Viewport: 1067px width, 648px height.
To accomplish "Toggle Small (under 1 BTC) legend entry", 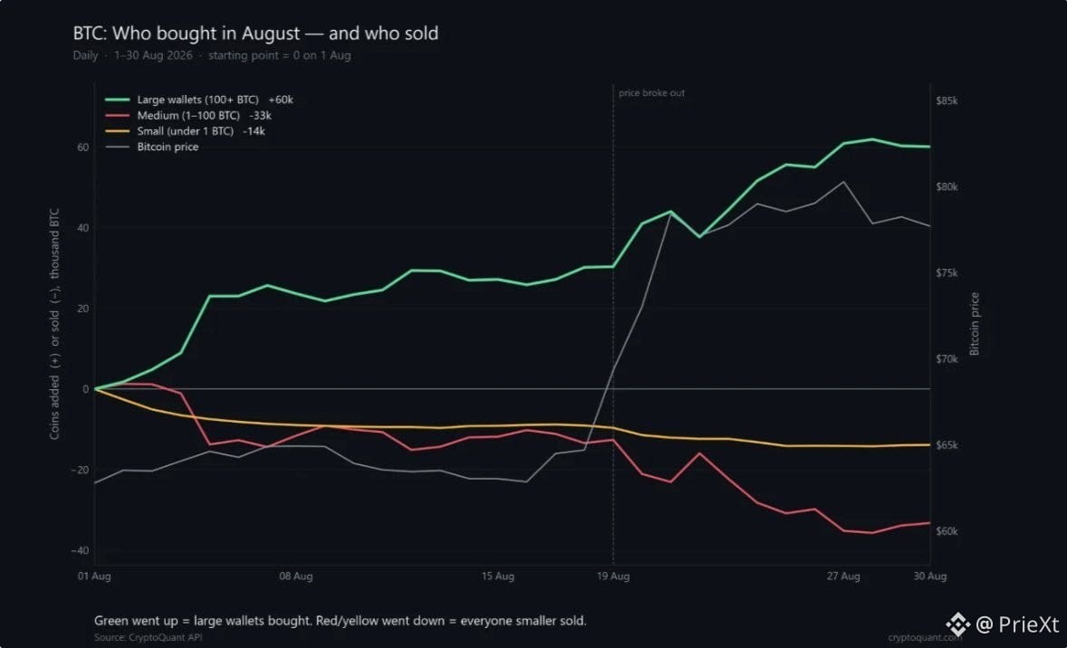I will [185, 131].
